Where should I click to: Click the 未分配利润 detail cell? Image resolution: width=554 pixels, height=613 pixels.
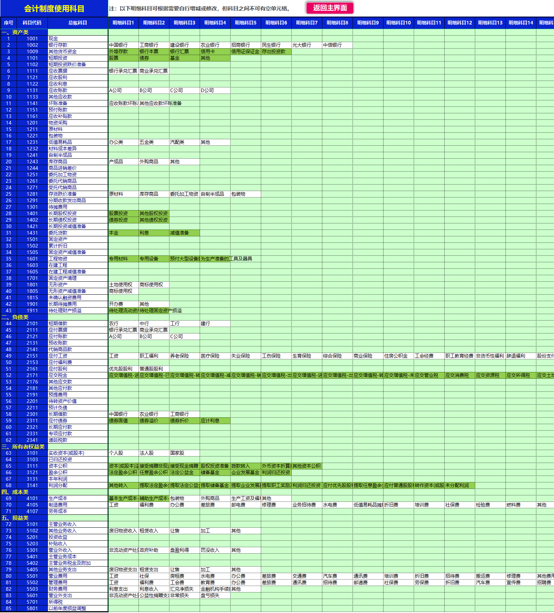click(460, 485)
